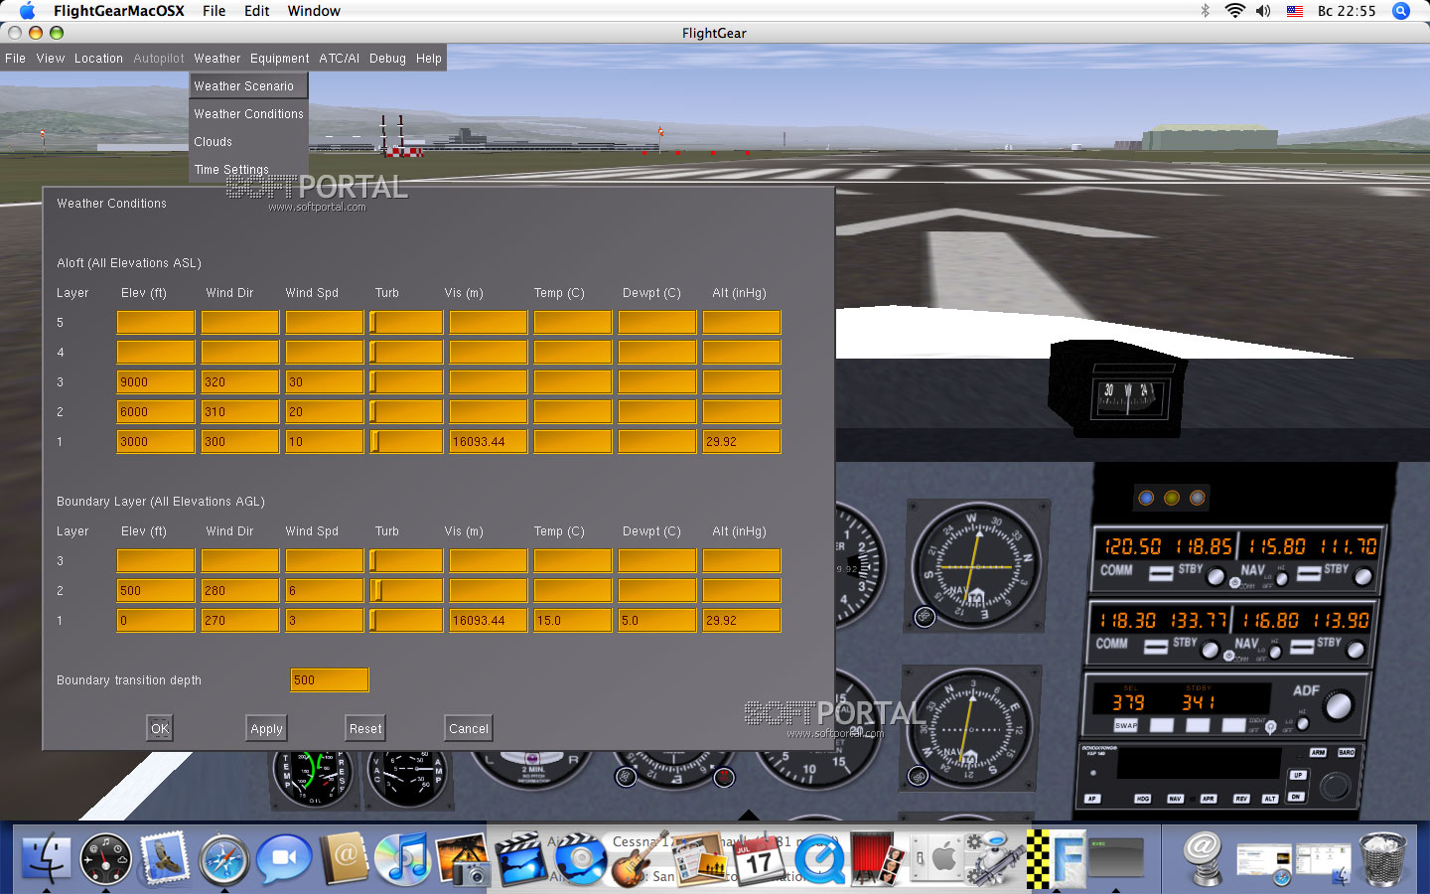Open the Trash in the dock

(x=1383, y=859)
